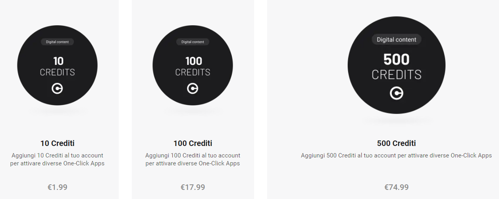Viewport: 499px width, 199px height.
Task: Click the credit coin icon on the 500 Credits image
Action: click(x=396, y=93)
